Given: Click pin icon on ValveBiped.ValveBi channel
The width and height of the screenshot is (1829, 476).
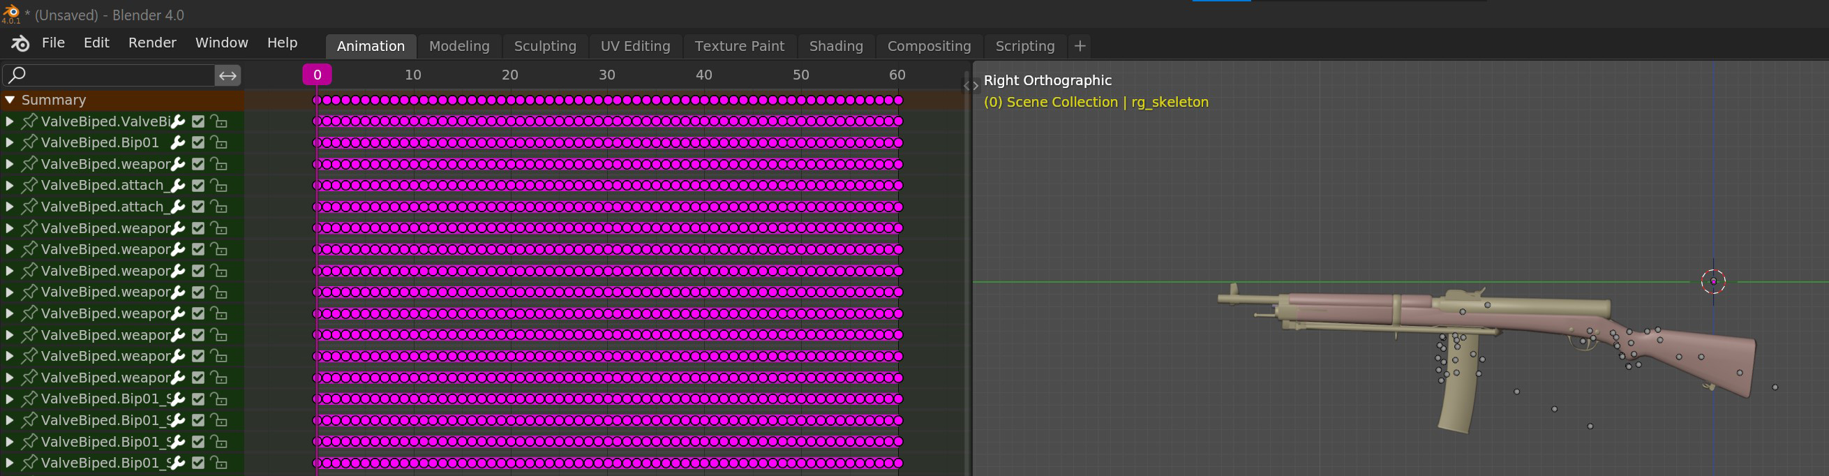Looking at the screenshot, I should pos(29,121).
